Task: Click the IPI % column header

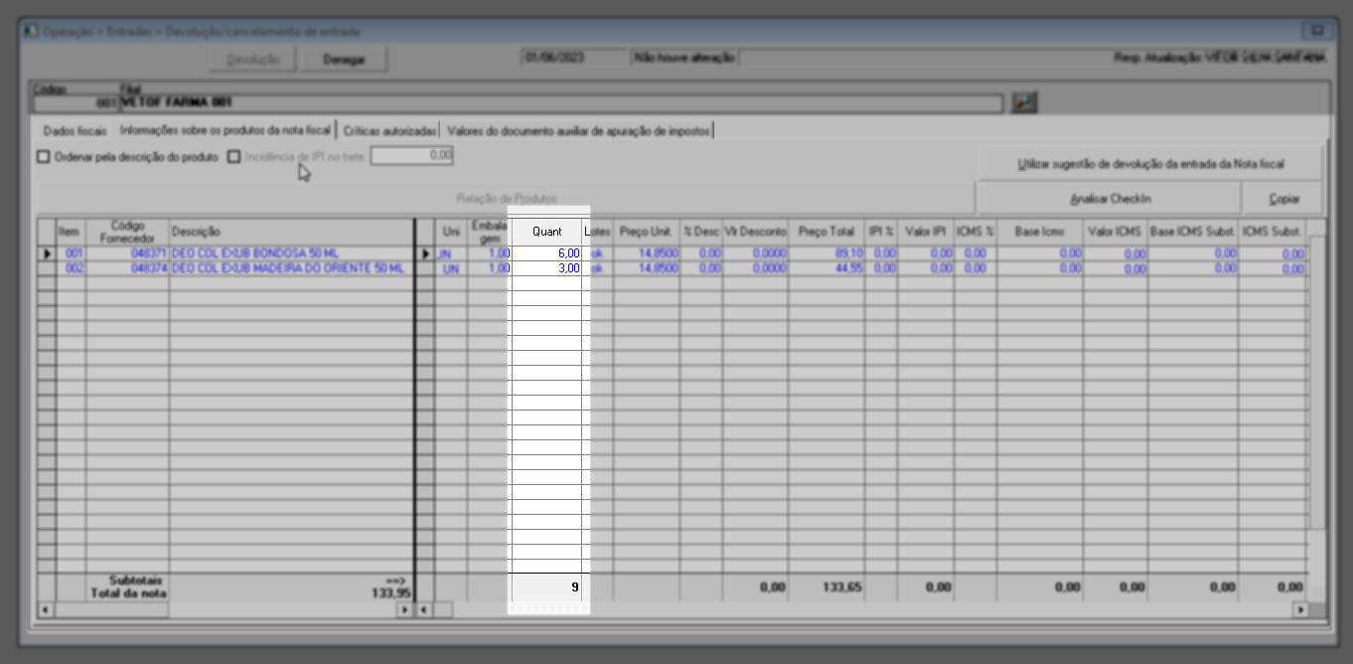Action: point(881,231)
